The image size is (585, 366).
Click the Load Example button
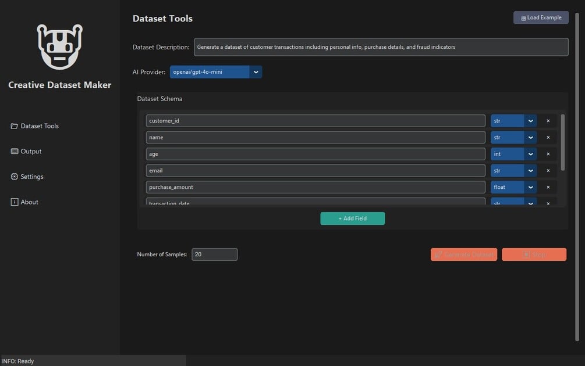tap(541, 17)
